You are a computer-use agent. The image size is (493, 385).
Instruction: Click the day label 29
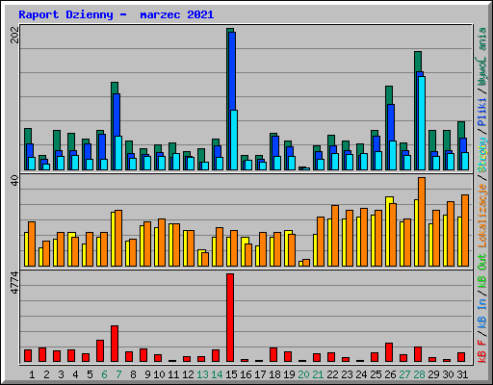pos(433,374)
